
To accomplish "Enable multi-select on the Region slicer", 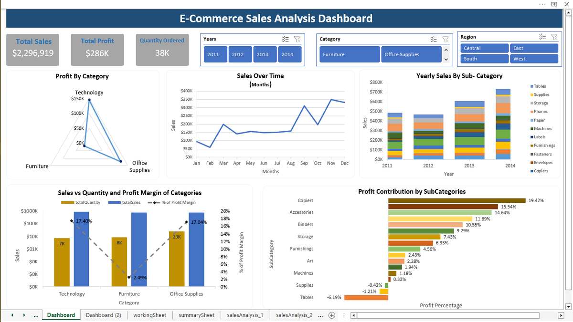I will pyautogui.click(x=542, y=37).
